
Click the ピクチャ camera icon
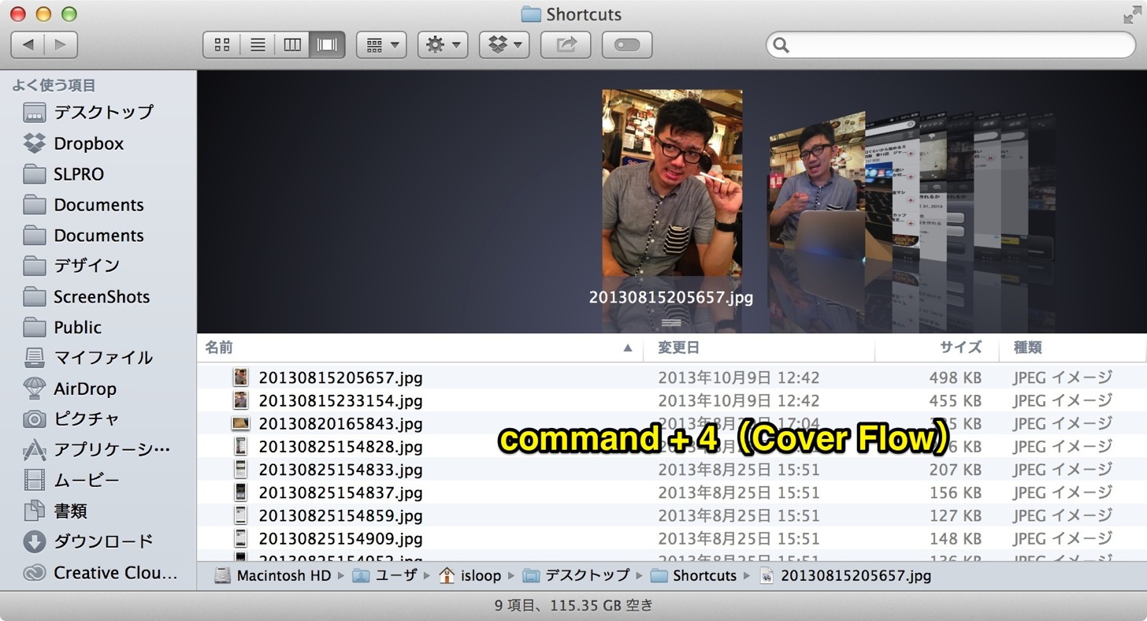pyautogui.click(x=35, y=419)
